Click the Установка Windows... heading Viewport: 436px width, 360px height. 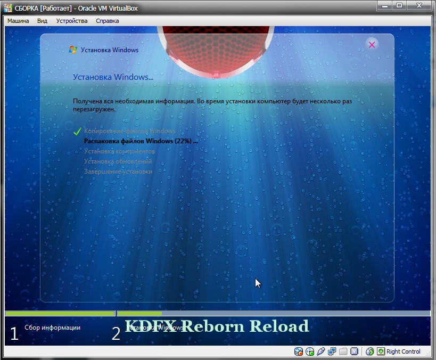tap(113, 77)
